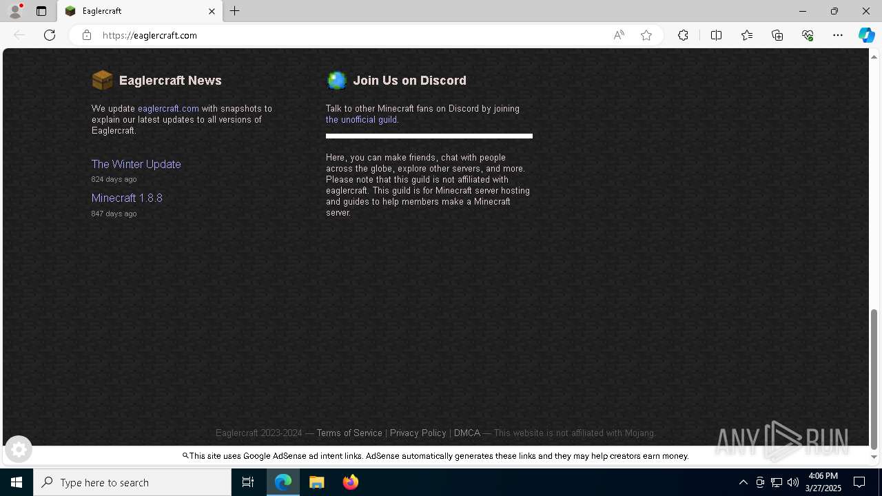Open the Extensions puzzle icon
This screenshot has width=882, height=496.
point(683,35)
